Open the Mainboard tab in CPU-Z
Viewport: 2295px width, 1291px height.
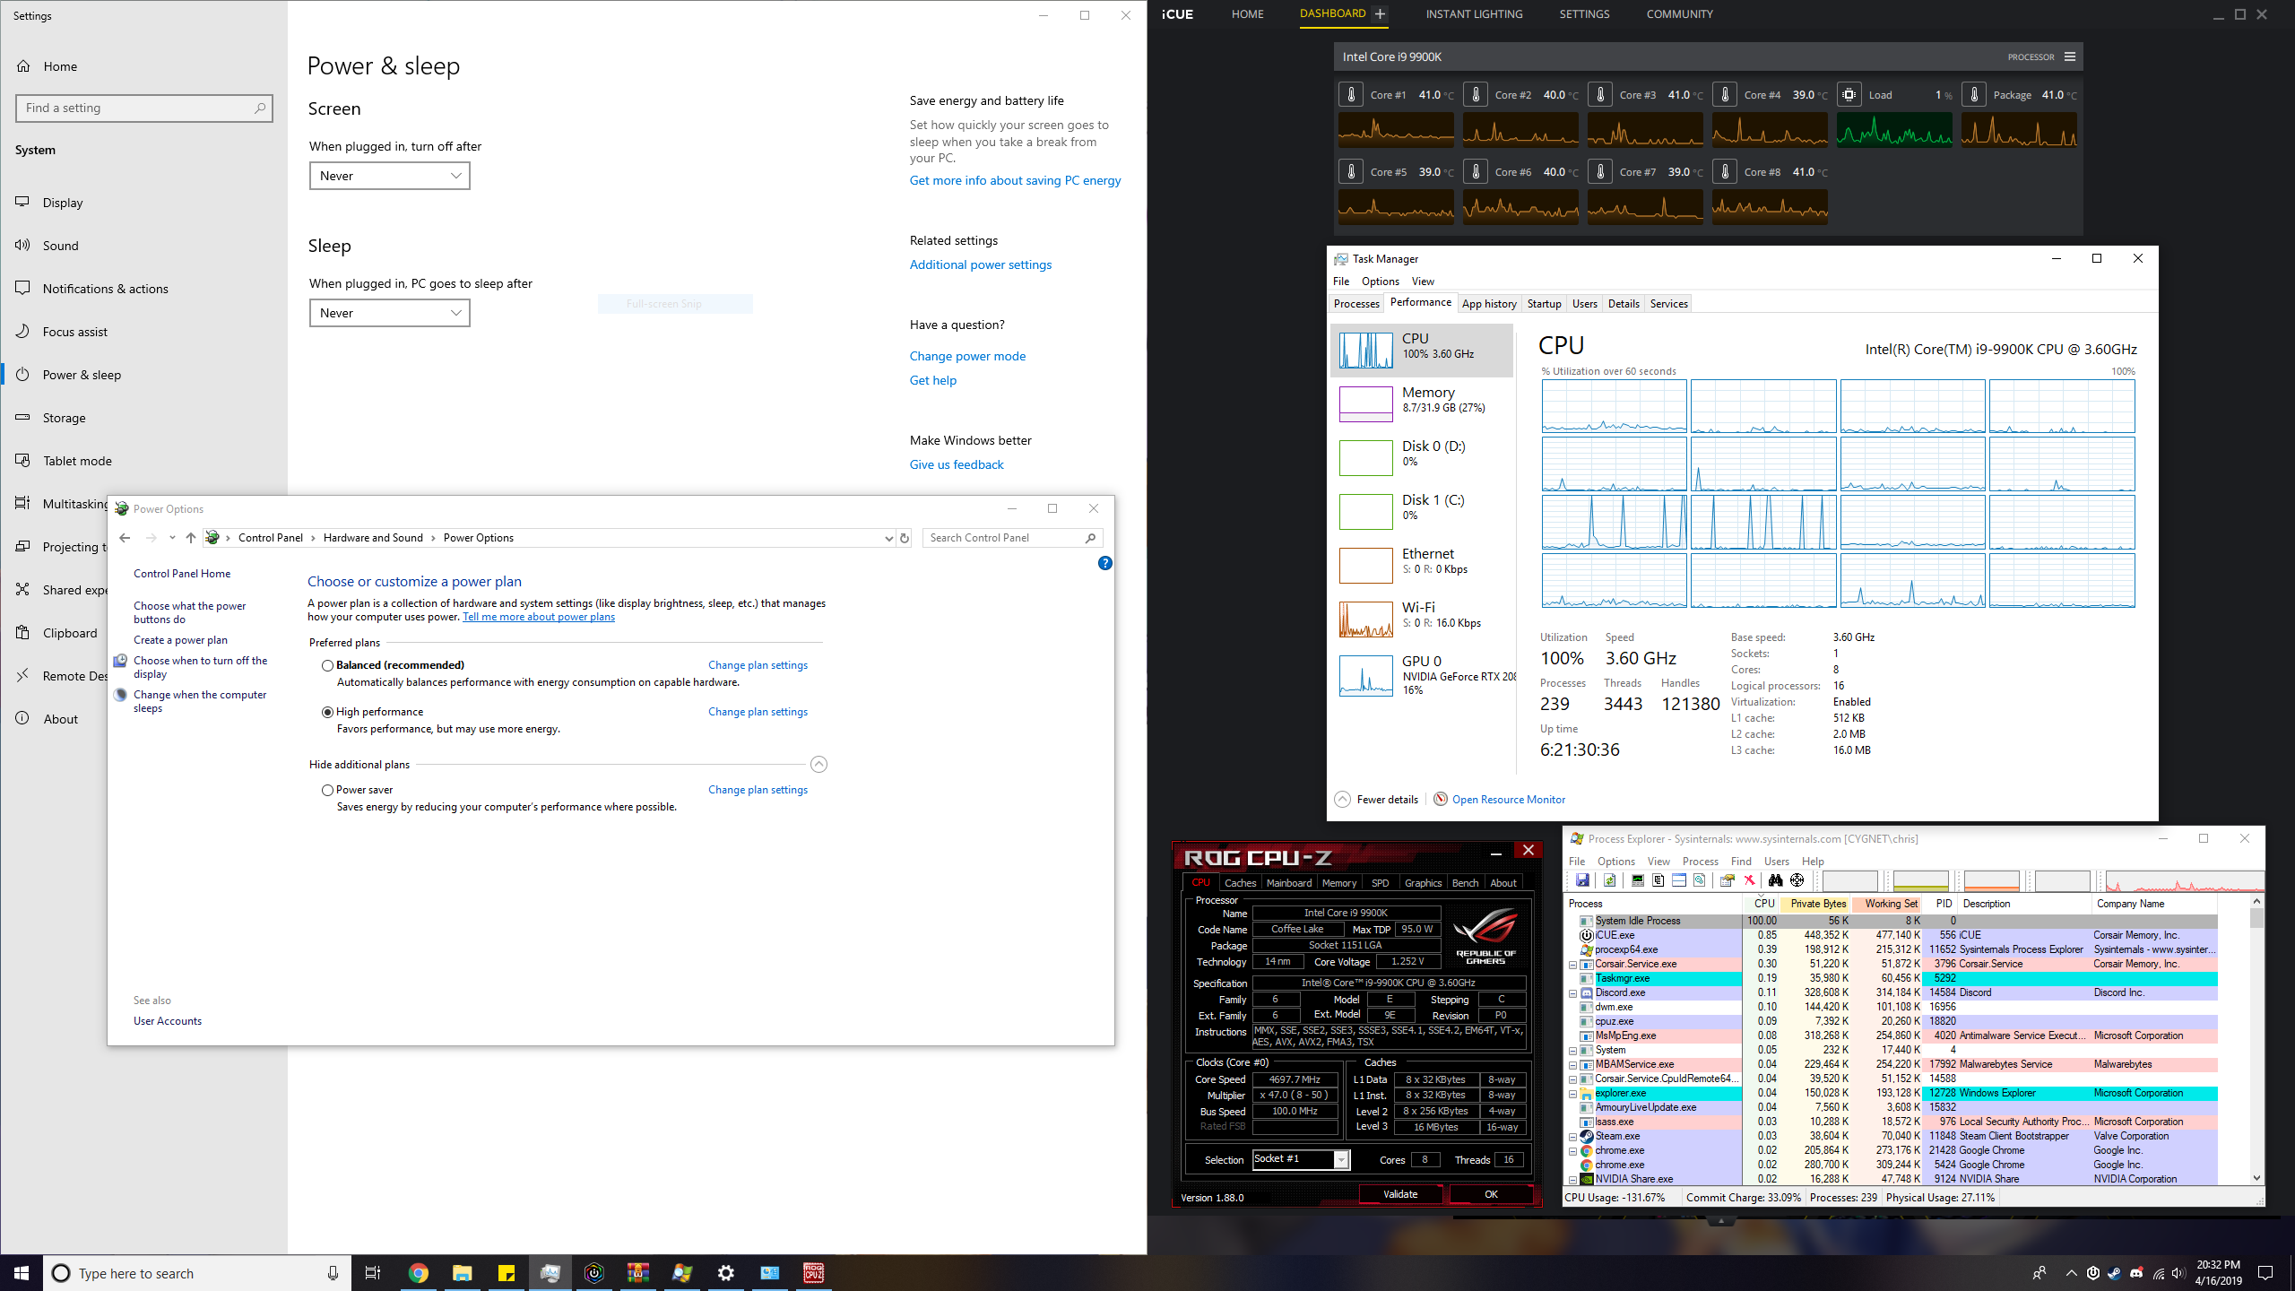pyautogui.click(x=1288, y=883)
